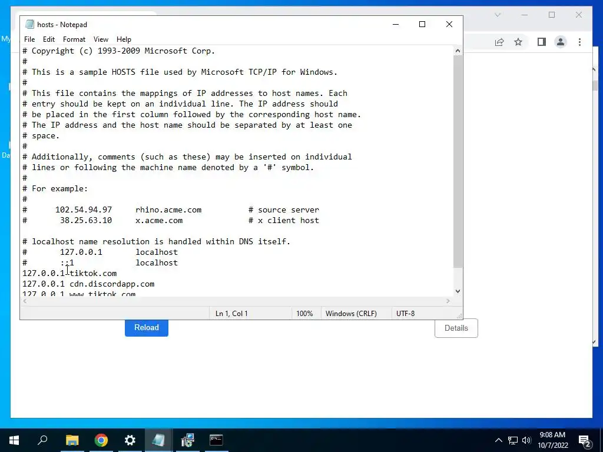Open the notification center icon
The image size is (603, 452).
tap(585, 440)
